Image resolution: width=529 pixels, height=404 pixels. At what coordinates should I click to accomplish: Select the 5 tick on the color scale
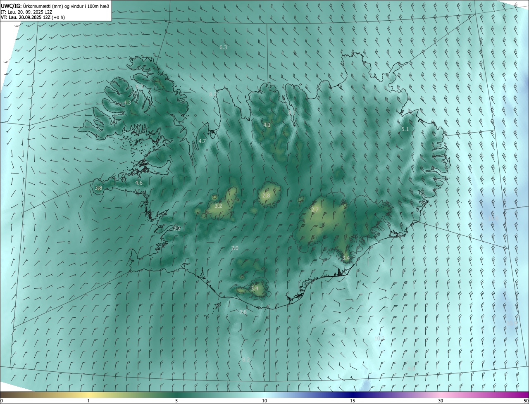coord(176,401)
